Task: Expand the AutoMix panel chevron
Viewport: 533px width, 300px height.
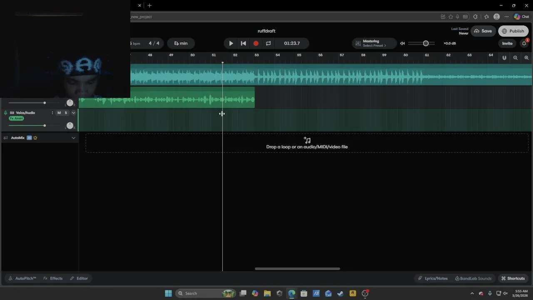Action: tap(74, 138)
